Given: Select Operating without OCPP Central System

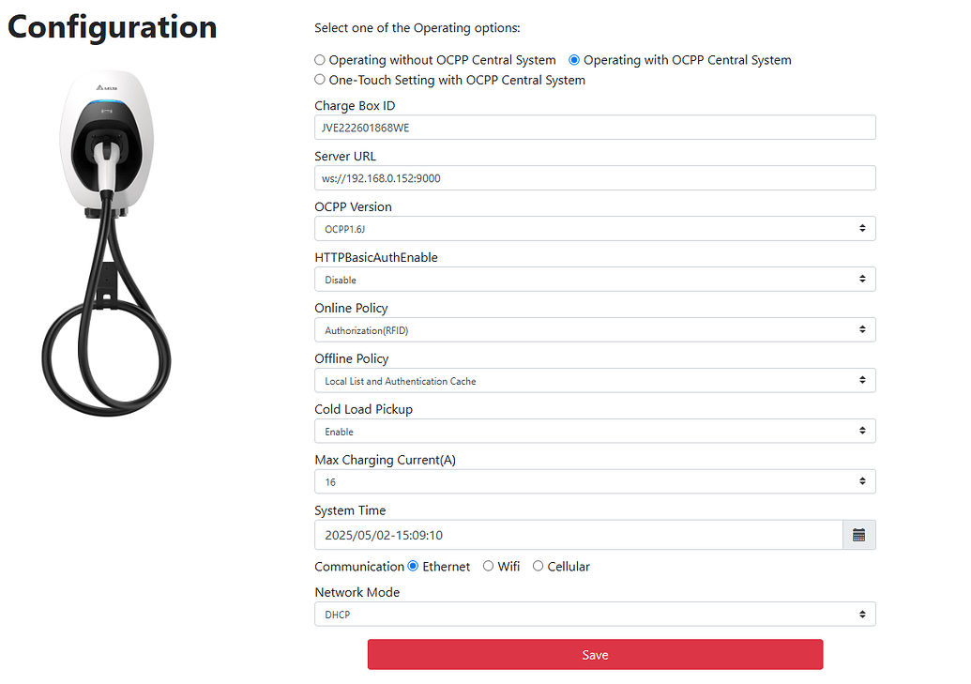Looking at the screenshot, I should [320, 60].
